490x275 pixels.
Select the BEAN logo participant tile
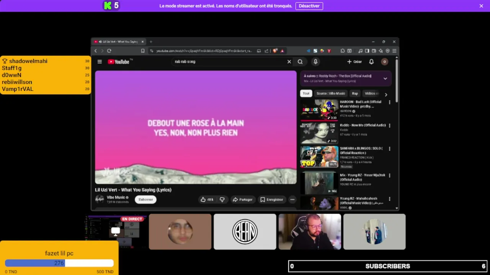[245, 232]
